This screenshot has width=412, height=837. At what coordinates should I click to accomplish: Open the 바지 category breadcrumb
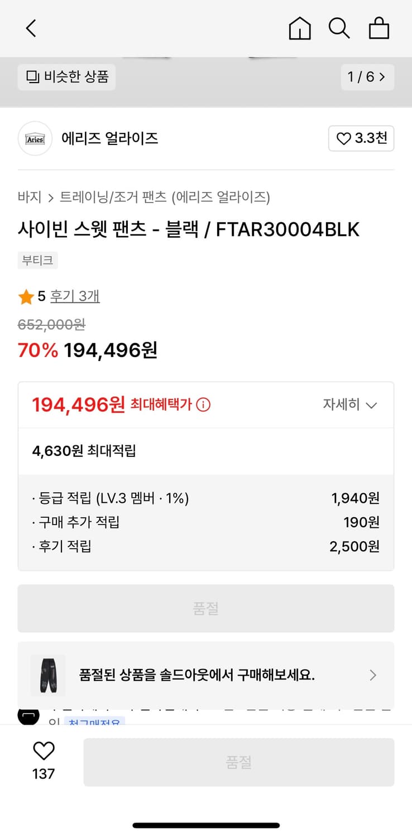[30, 197]
